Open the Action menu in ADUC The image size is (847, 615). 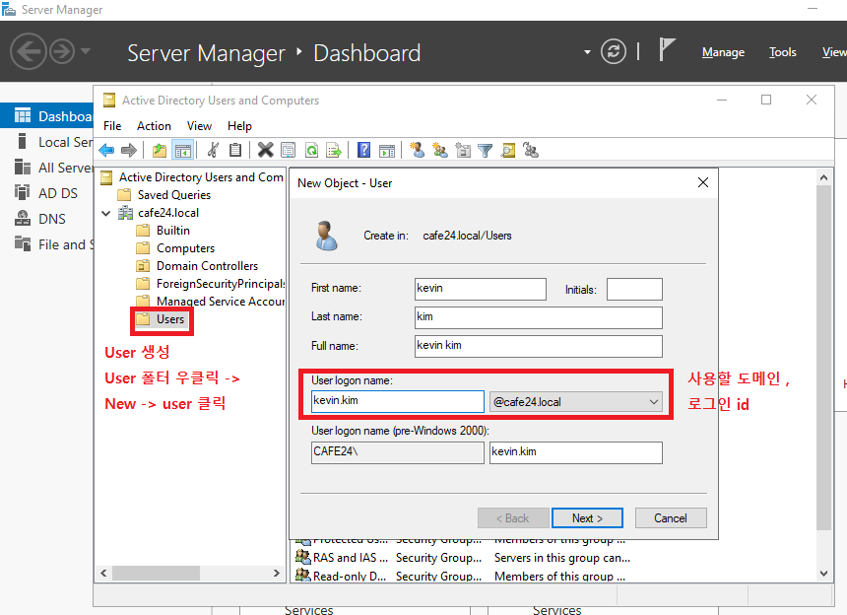[154, 126]
